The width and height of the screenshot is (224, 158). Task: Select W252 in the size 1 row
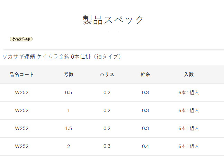click(x=22, y=110)
